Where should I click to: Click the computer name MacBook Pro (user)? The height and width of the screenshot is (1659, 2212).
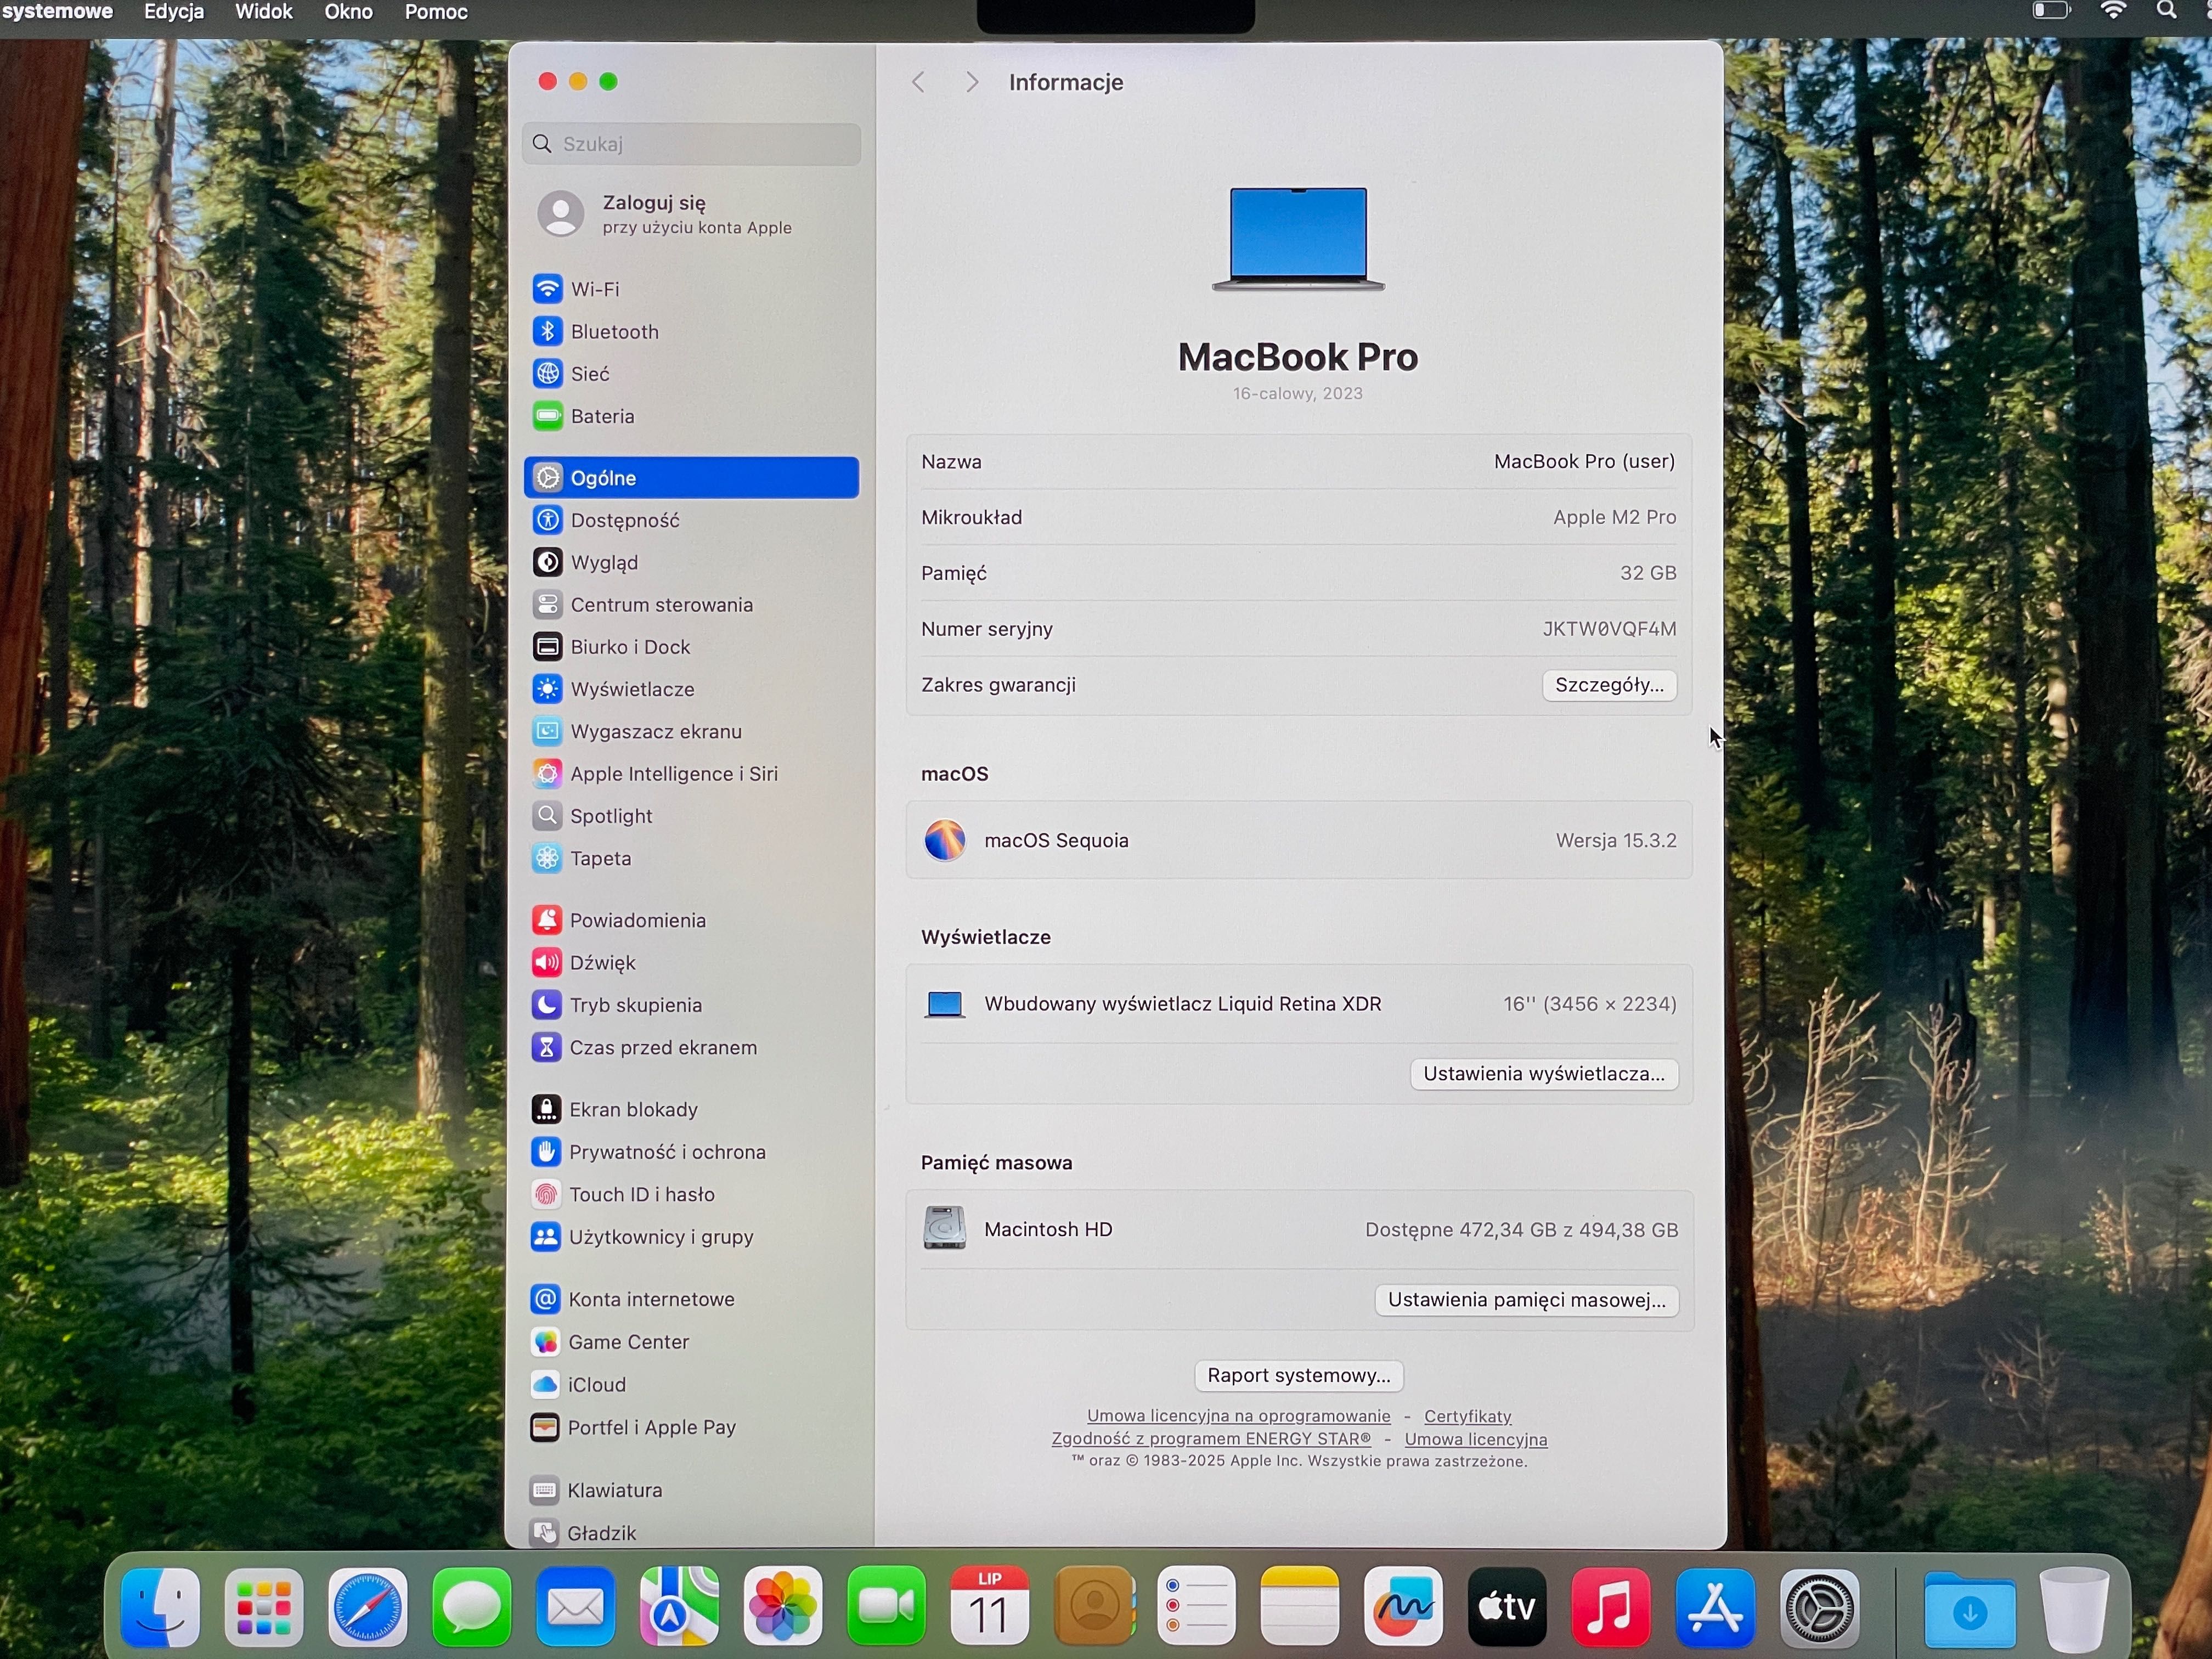(x=1584, y=461)
